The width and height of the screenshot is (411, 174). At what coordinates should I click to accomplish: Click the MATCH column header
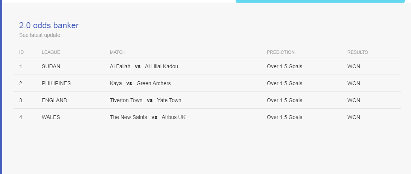coord(118,52)
